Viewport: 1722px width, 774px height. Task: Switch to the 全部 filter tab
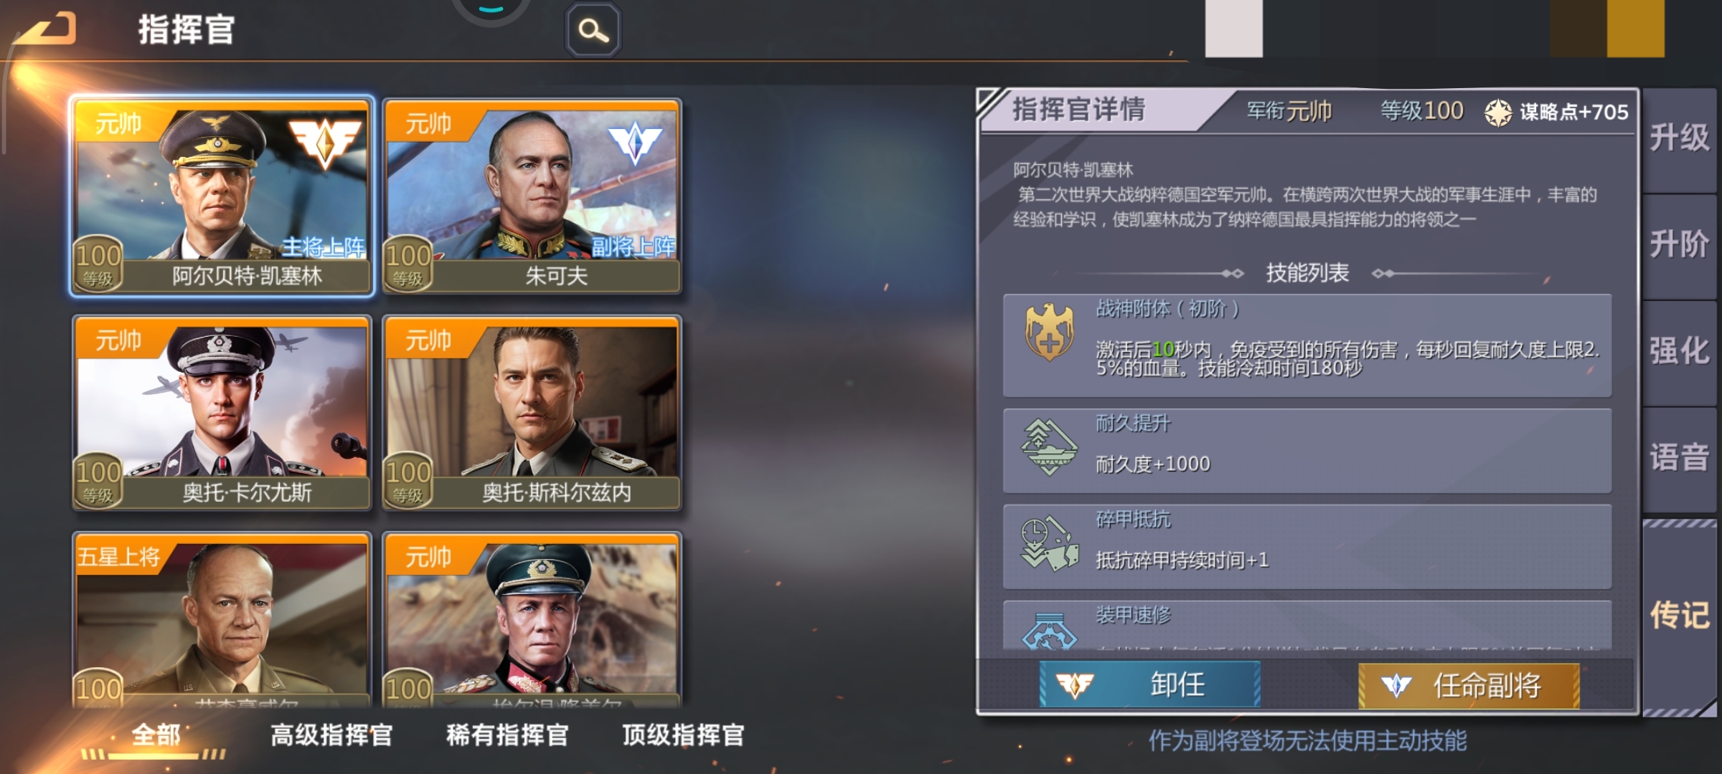[156, 735]
